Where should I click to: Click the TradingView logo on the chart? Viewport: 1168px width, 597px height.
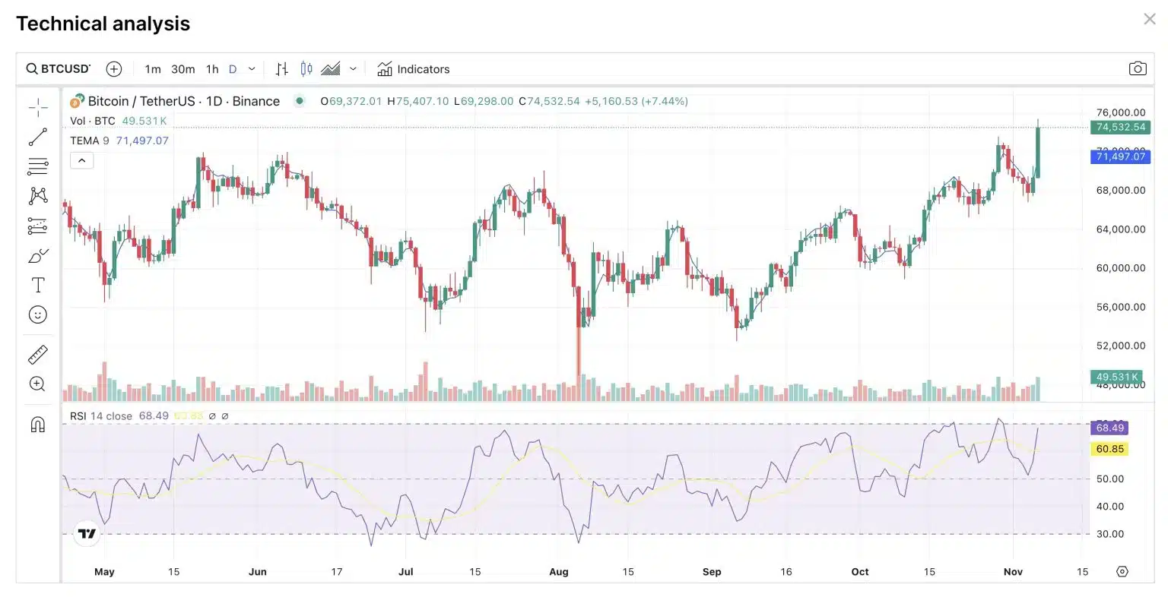click(87, 534)
